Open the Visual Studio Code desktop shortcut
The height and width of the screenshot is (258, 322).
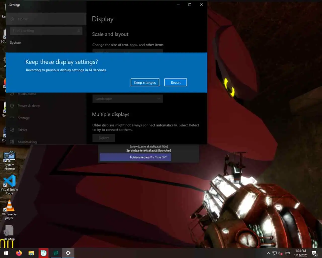pyautogui.click(x=9, y=185)
